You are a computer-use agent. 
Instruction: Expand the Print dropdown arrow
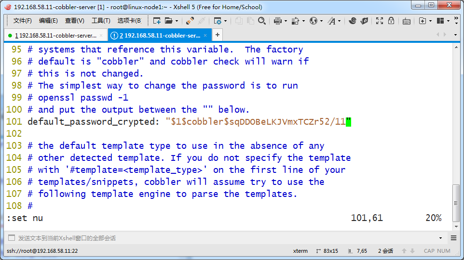[286, 21]
